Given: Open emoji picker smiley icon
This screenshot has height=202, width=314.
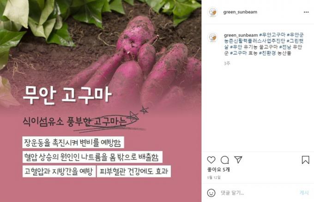Looking at the screenshot, I should tap(211, 193).
